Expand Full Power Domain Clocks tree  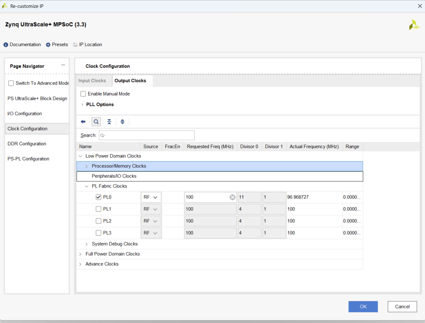pyautogui.click(x=80, y=254)
